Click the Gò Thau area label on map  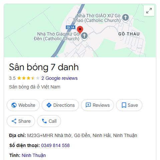[x=129, y=34]
